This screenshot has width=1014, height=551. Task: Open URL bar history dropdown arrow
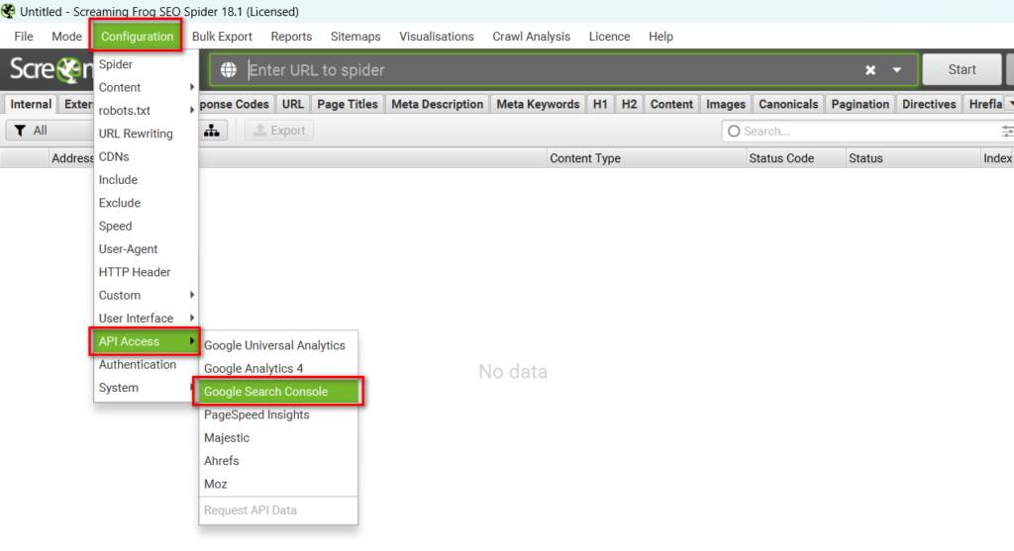897,70
